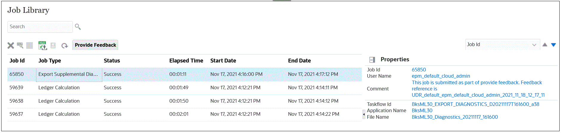Click the File Name link BksML30_Diagnostics_20211117_161600

(455, 117)
